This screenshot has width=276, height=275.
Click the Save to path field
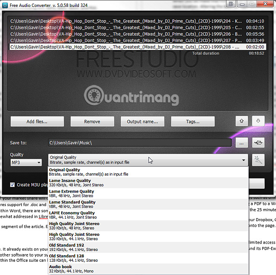(x=140, y=143)
